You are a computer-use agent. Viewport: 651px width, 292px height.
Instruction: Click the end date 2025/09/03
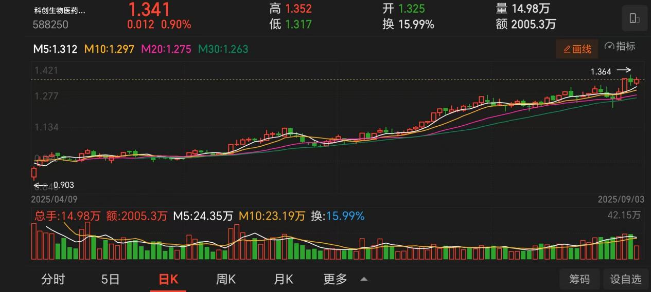(621, 199)
